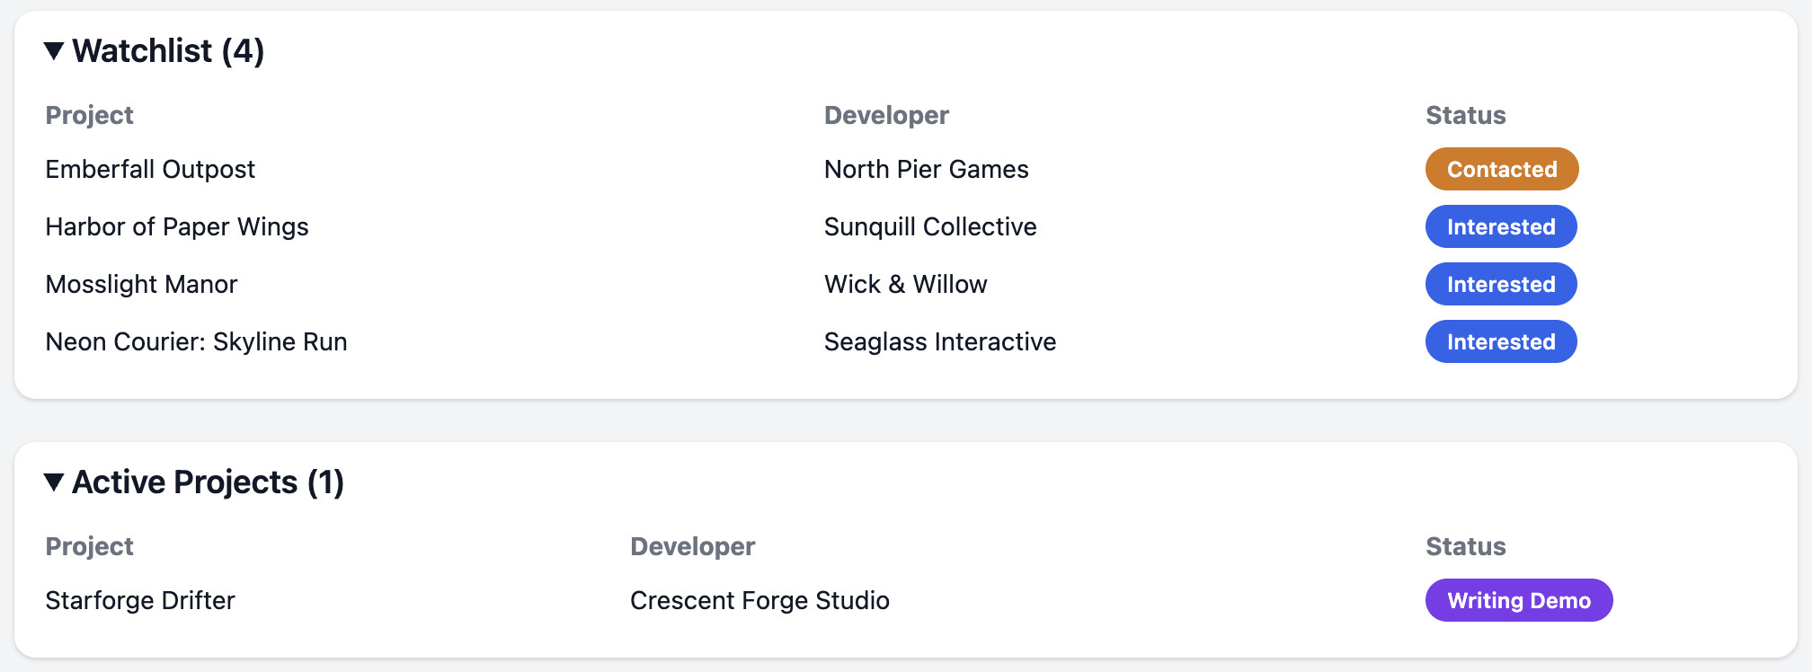This screenshot has width=1812, height=672.
Task: Click Interested badge for Mosslight Manor
Action: 1500,284
